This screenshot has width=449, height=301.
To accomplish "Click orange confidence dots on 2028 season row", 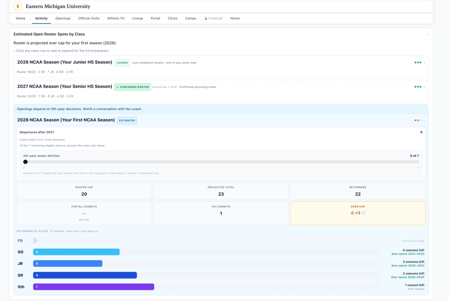I will click(x=418, y=120).
